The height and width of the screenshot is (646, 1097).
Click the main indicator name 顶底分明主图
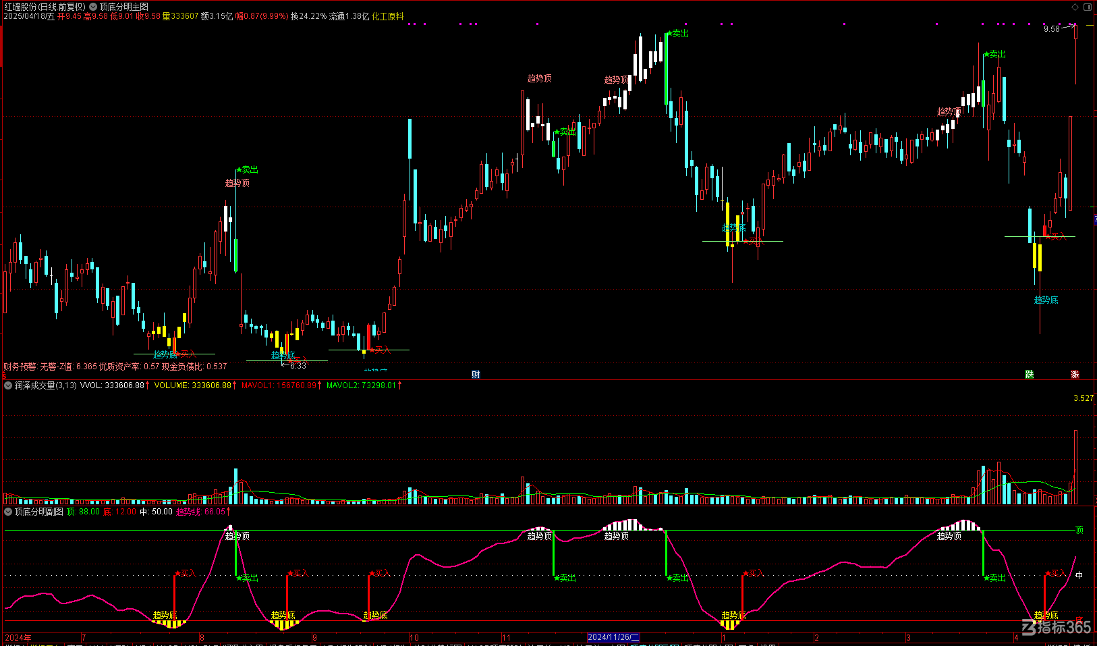click(x=124, y=7)
